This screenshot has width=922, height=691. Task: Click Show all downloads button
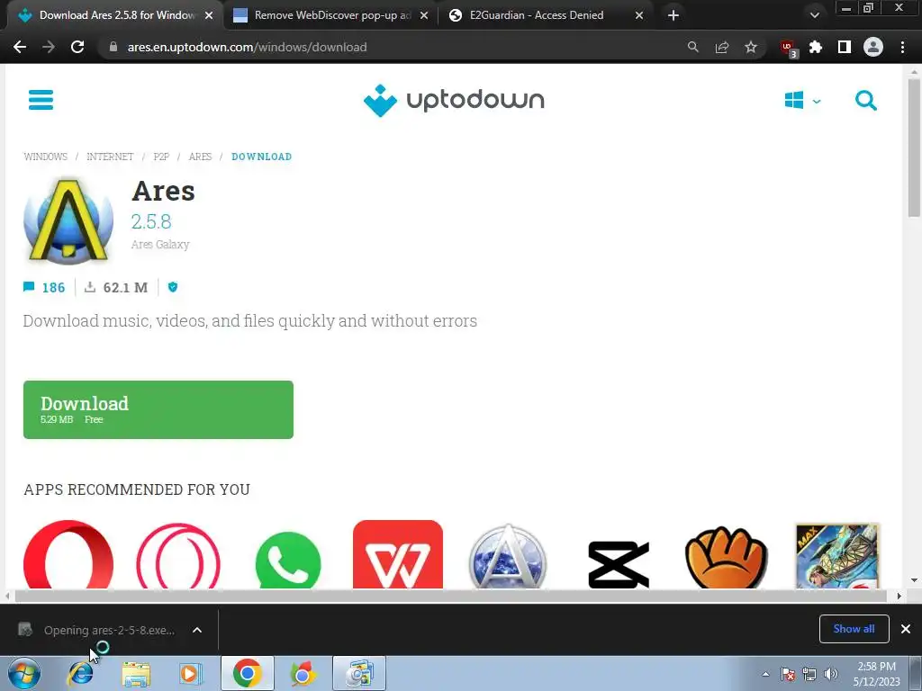[854, 629]
